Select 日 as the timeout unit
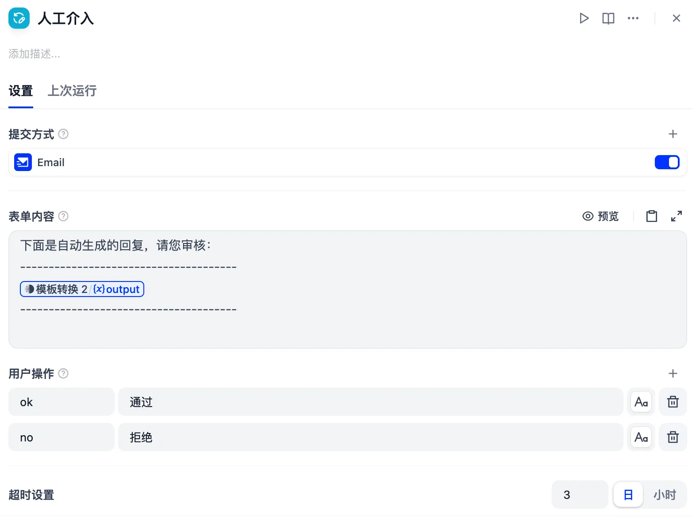Screen dimensions: 692x517 628,494
